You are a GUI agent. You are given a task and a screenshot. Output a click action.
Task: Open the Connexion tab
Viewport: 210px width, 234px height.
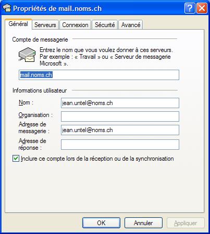(75, 25)
